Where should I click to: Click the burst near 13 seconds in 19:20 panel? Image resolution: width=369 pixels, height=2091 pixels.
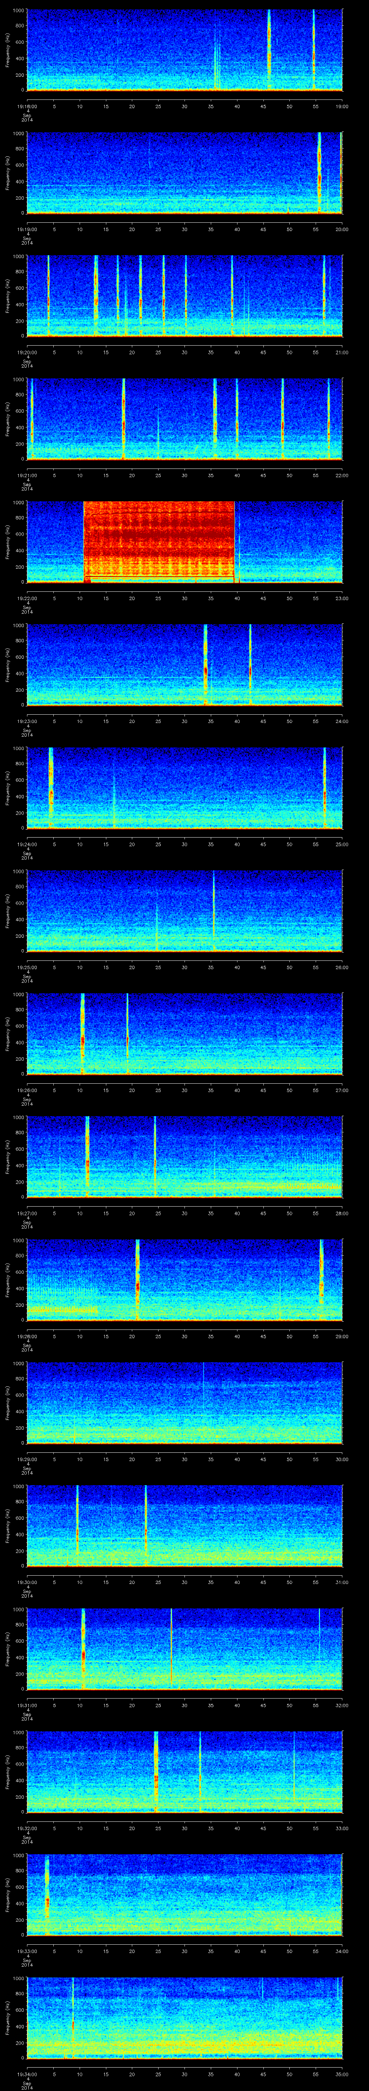click(x=96, y=296)
